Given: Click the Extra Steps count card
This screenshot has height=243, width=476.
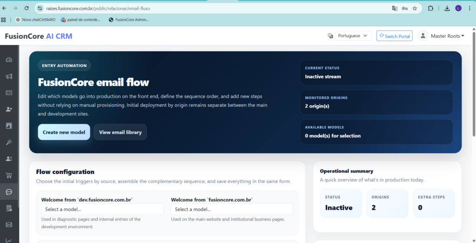Looking at the screenshot, I should tap(434, 203).
